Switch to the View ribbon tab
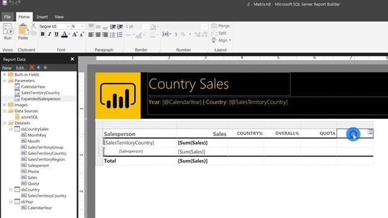The width and height of the screenshot is (388, 218). click(x=59, y=17)
